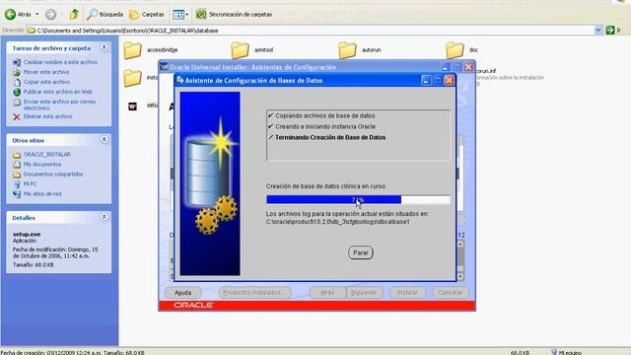
Task: Click the red X delete icon
Action: click(x=17, y=116)
